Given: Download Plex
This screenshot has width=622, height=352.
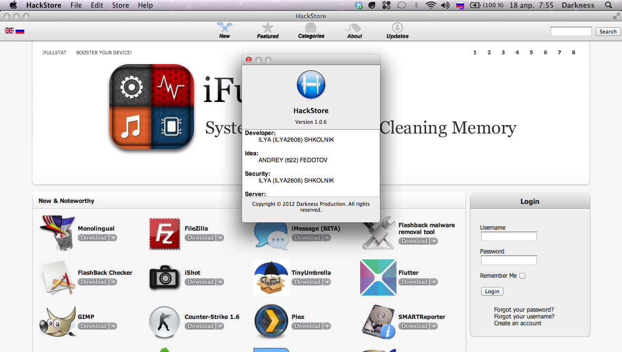Looking at the screenshot, I should (x=307, y=326).
